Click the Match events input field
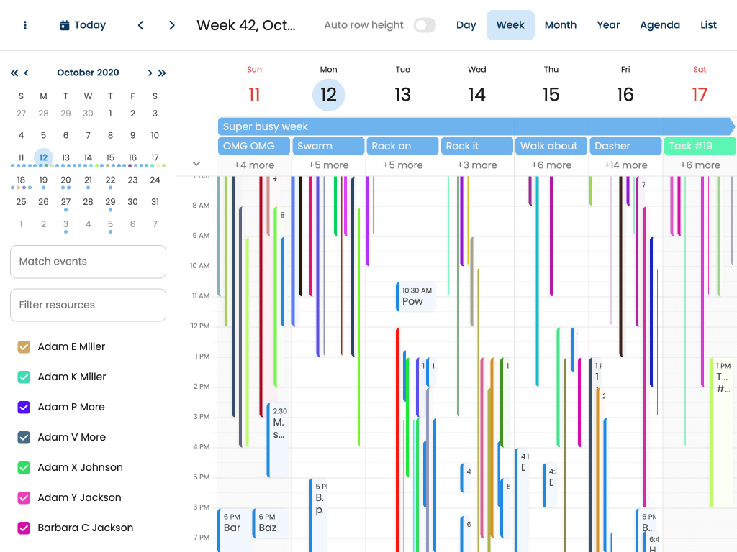737x552 pixels. [x=88, y=262]
